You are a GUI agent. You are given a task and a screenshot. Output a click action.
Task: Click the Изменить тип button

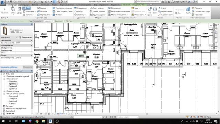pyautogui.click(x=25, y=38)
